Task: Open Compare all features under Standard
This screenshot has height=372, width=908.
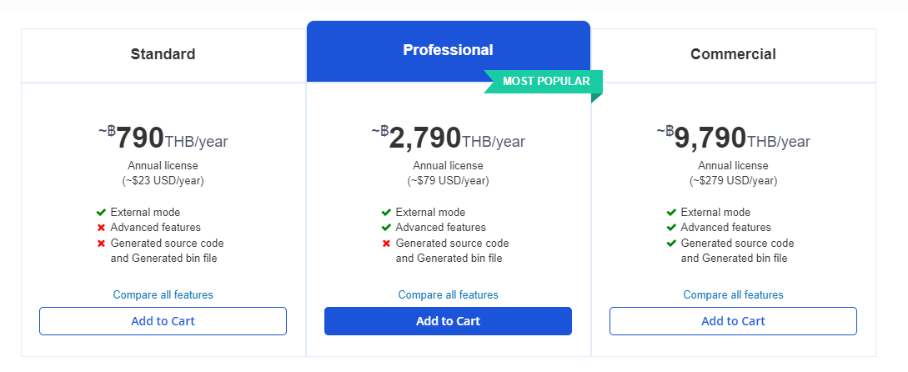Action: [163, 295]
